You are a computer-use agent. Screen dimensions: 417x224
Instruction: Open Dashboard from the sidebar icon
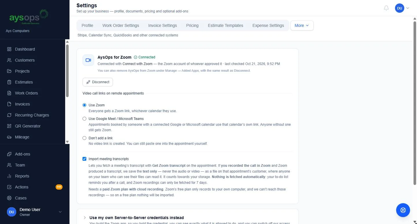(9, 49)
